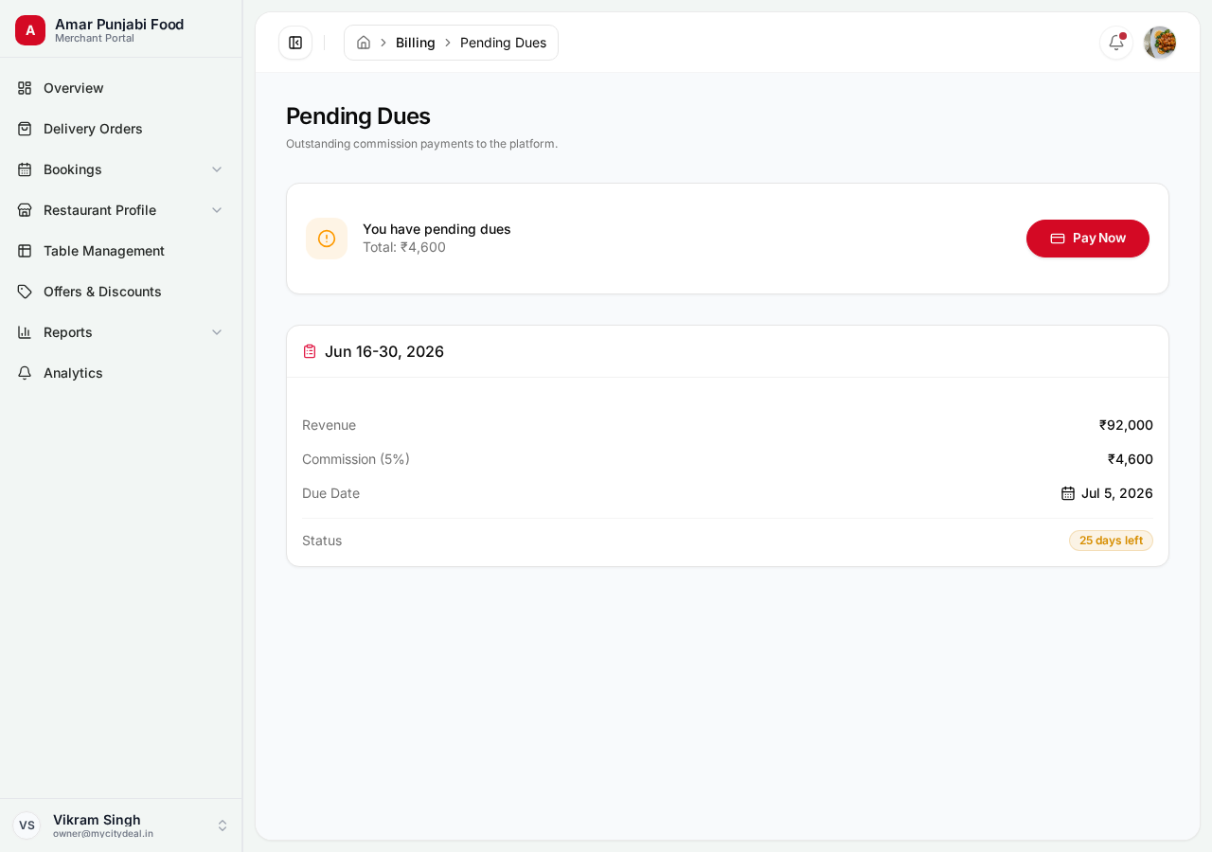Select Offers & Discounts menu item
1212x852 pixels.
pos(121,292)
